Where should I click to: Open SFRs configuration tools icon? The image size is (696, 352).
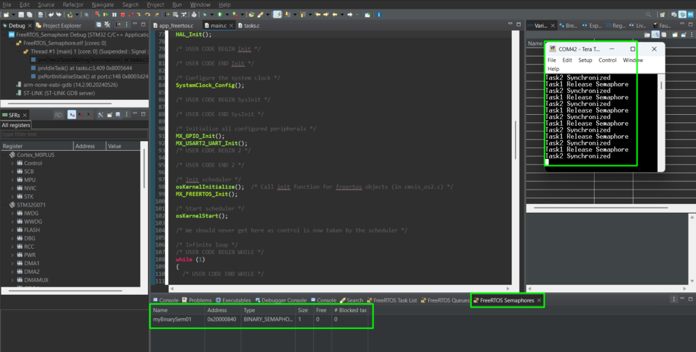click(x=99, y=116)
